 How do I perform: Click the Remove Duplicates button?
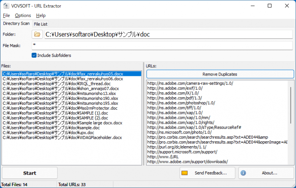[x=220, y=74]
